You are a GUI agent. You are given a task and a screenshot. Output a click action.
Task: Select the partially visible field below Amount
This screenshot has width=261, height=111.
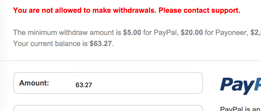point(108,108)
